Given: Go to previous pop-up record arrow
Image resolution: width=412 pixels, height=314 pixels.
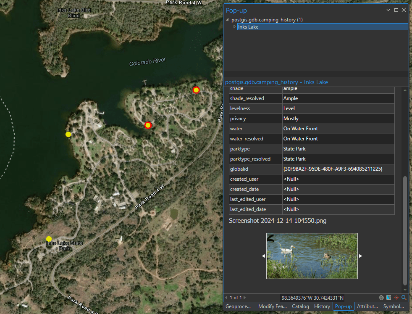Looking at the screenshot, I should [226, 298].
